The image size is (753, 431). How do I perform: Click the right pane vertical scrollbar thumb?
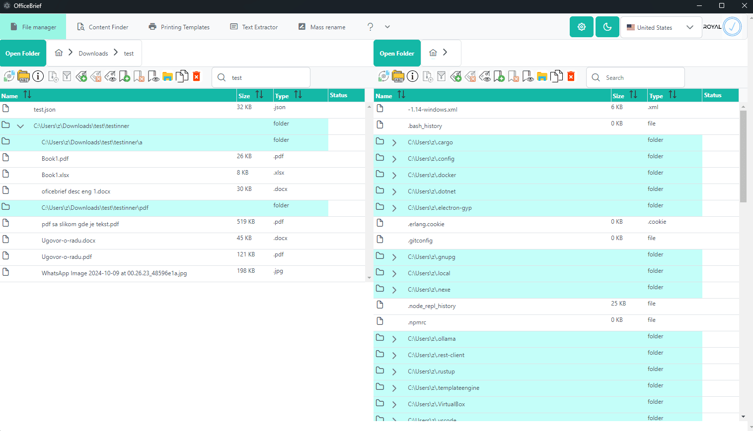coord(743,156)
